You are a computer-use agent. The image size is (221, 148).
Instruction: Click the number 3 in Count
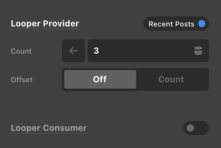(x=96, y=51)
